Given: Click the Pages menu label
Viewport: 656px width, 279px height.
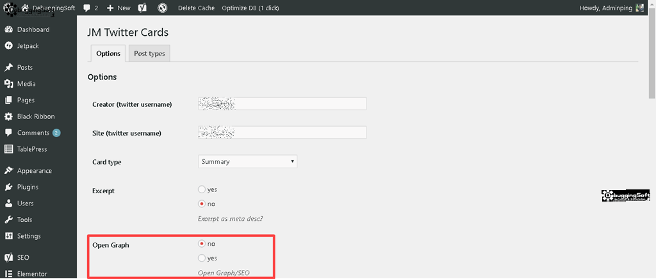Looking at the screenshot, I should pyautogui.click(x=26, y=100).
